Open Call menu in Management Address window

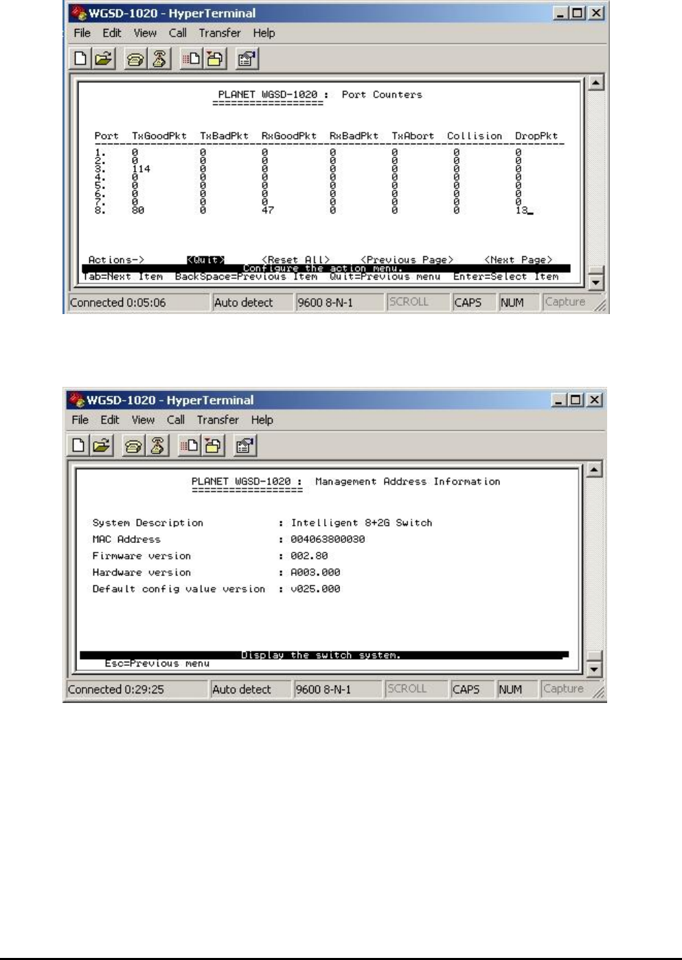(x=176, y=420)
